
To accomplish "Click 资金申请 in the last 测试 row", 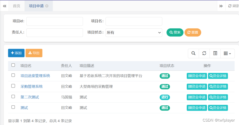I will click(x=197, y=108).
